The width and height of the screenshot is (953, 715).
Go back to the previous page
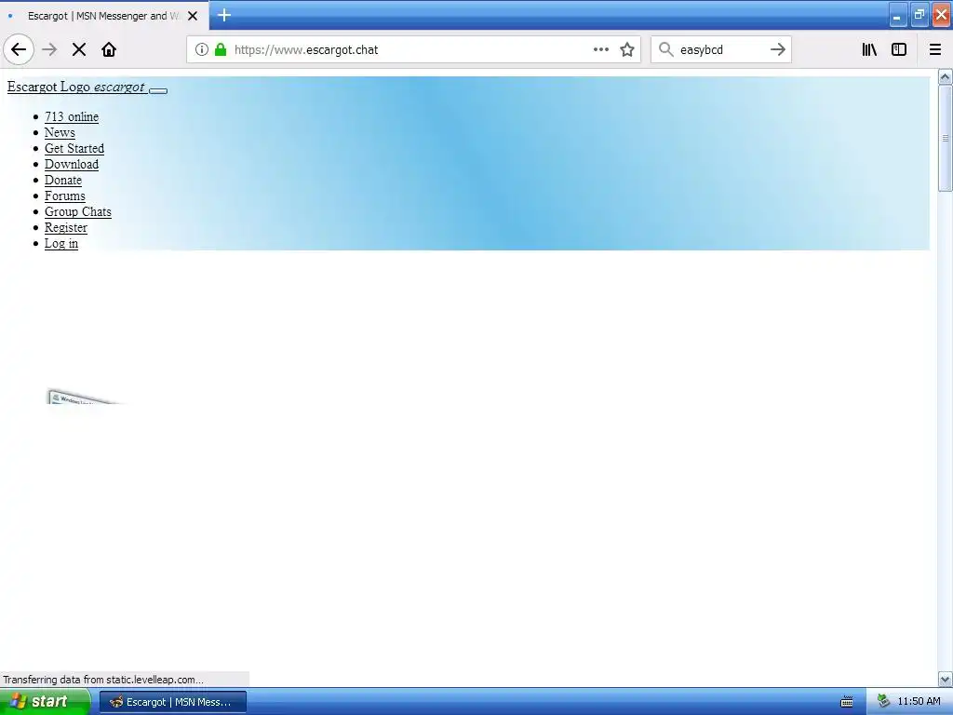click(19, 49)
